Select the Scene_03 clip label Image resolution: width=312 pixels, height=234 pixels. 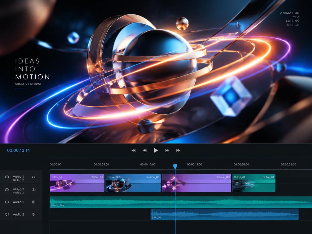point(223,177)
